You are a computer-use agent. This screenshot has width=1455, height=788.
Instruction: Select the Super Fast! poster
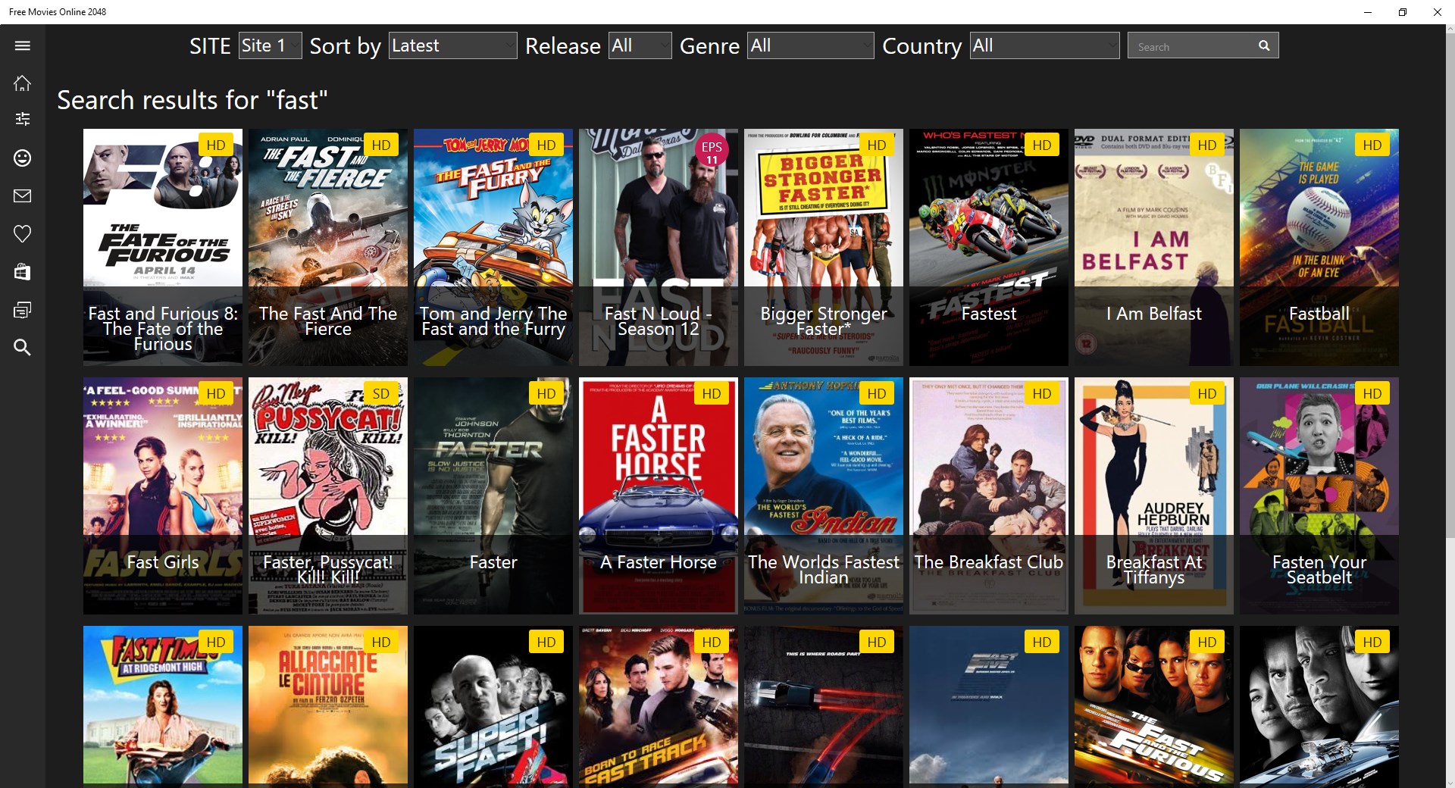point(493,707)
